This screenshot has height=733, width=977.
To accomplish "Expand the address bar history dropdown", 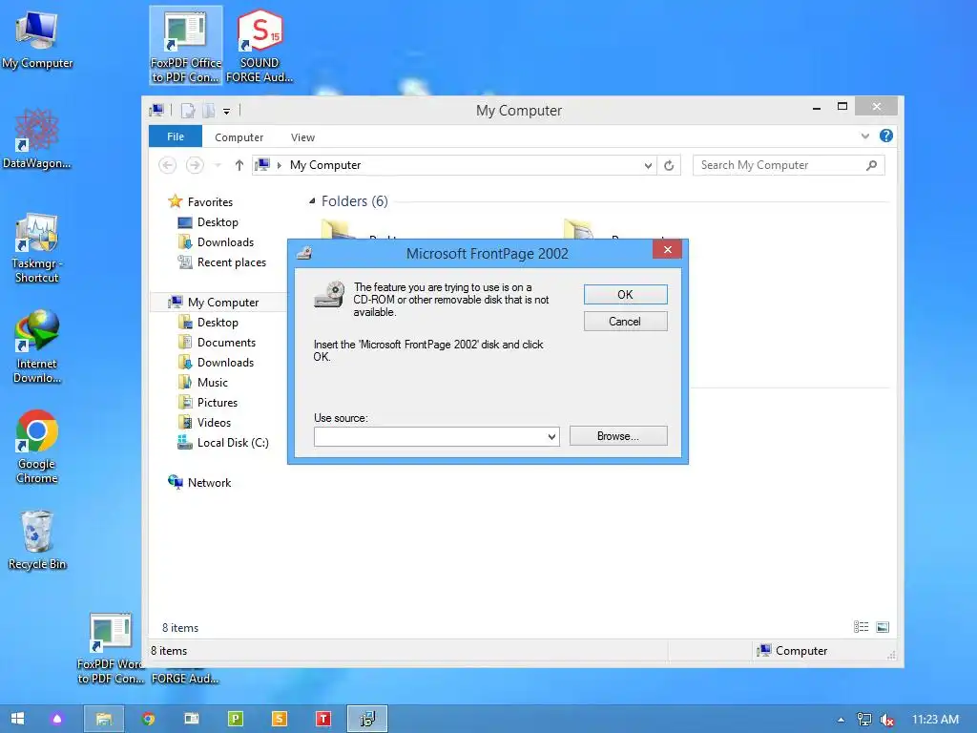I will 648,165.
